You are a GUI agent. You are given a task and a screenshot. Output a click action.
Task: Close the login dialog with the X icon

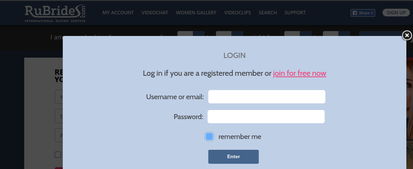click(407, 35)
